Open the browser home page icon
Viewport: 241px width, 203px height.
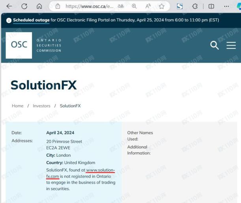coord(39,6)
